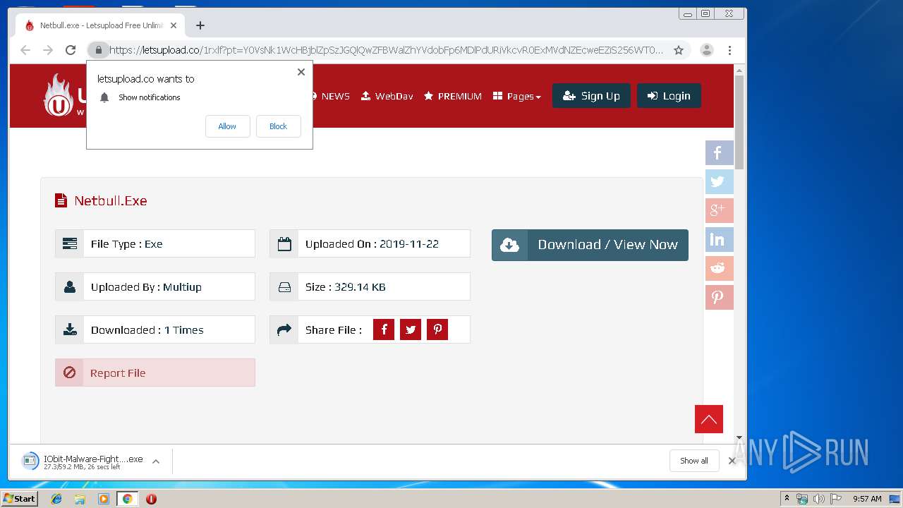
Task: Click the network tray icon
Action: point(803,499)
